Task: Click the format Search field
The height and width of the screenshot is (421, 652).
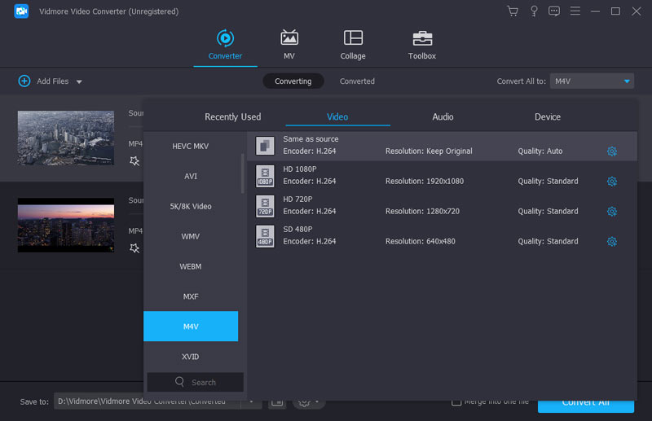Action: (x=196, y=382)
